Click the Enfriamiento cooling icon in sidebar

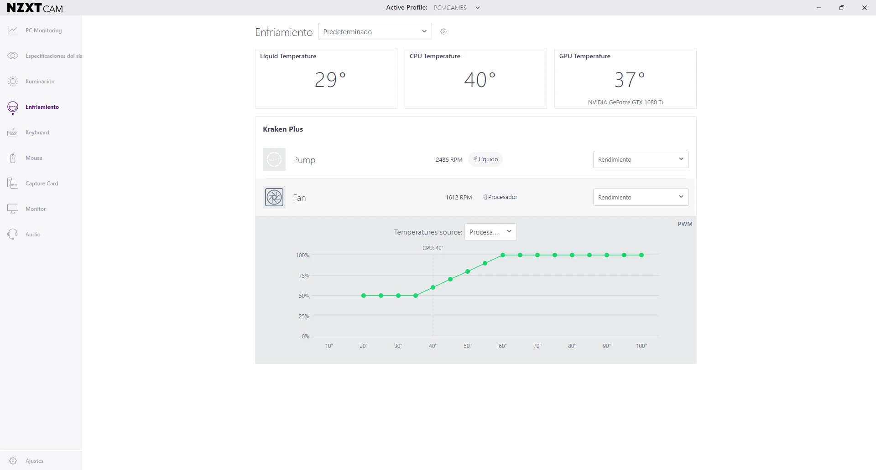pos(13,107)
